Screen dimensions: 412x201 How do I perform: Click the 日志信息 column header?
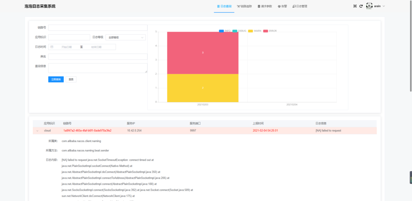(x=321, y=123)
